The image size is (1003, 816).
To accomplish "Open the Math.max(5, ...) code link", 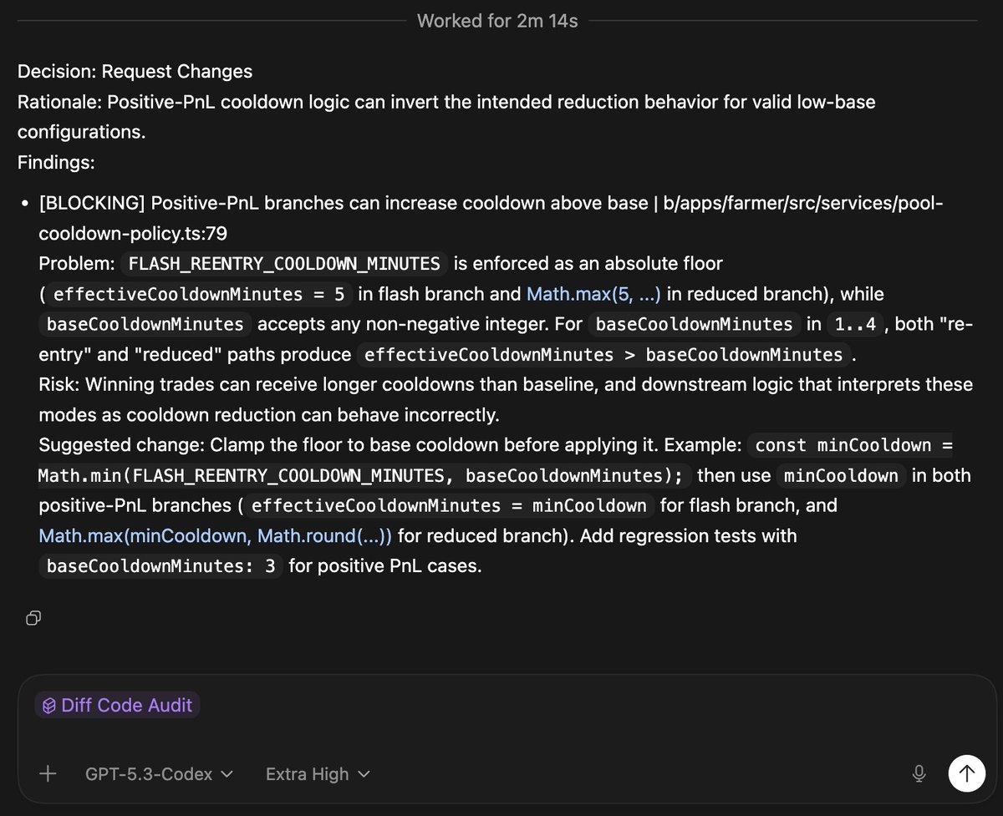I will [593, 294].
